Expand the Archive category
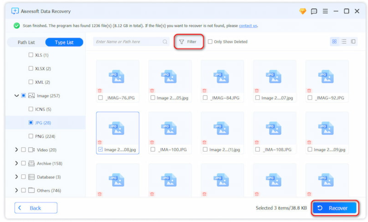 [17, 163]
